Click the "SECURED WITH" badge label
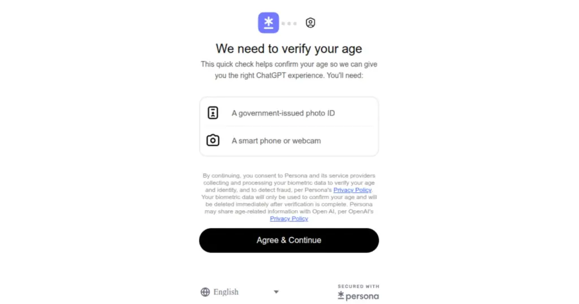Screen dimensions: 579x304 358,286
